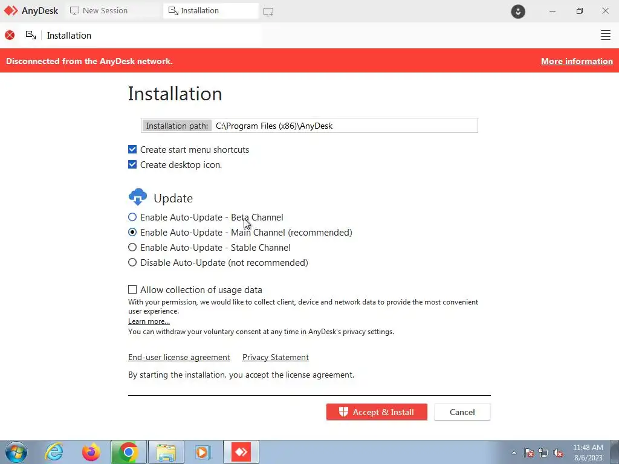This screenshot has width=619, height=464.
Task: Minimize the AnyDesk window
Action: 553,11
